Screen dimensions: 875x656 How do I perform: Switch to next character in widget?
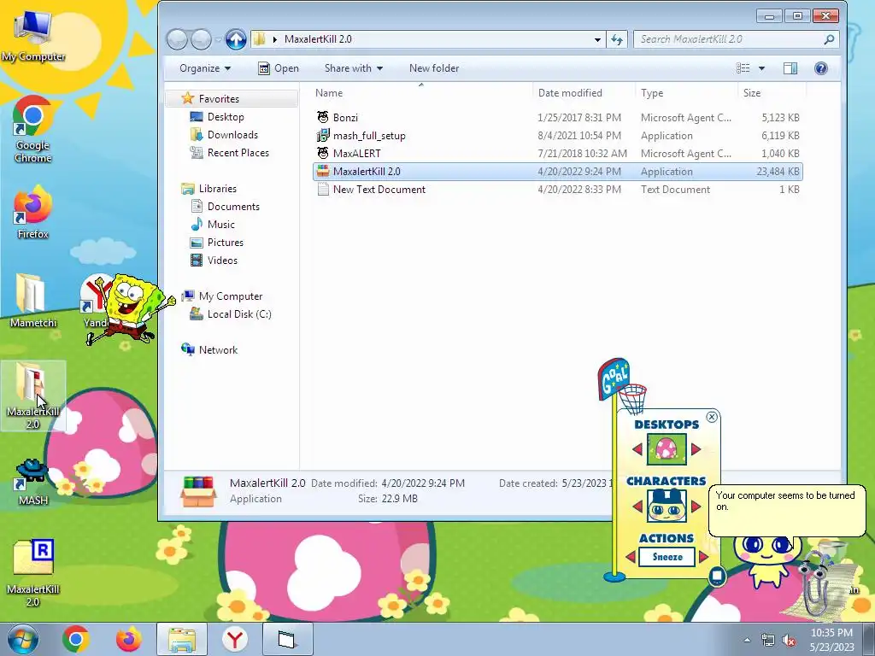tap(696, 506)
